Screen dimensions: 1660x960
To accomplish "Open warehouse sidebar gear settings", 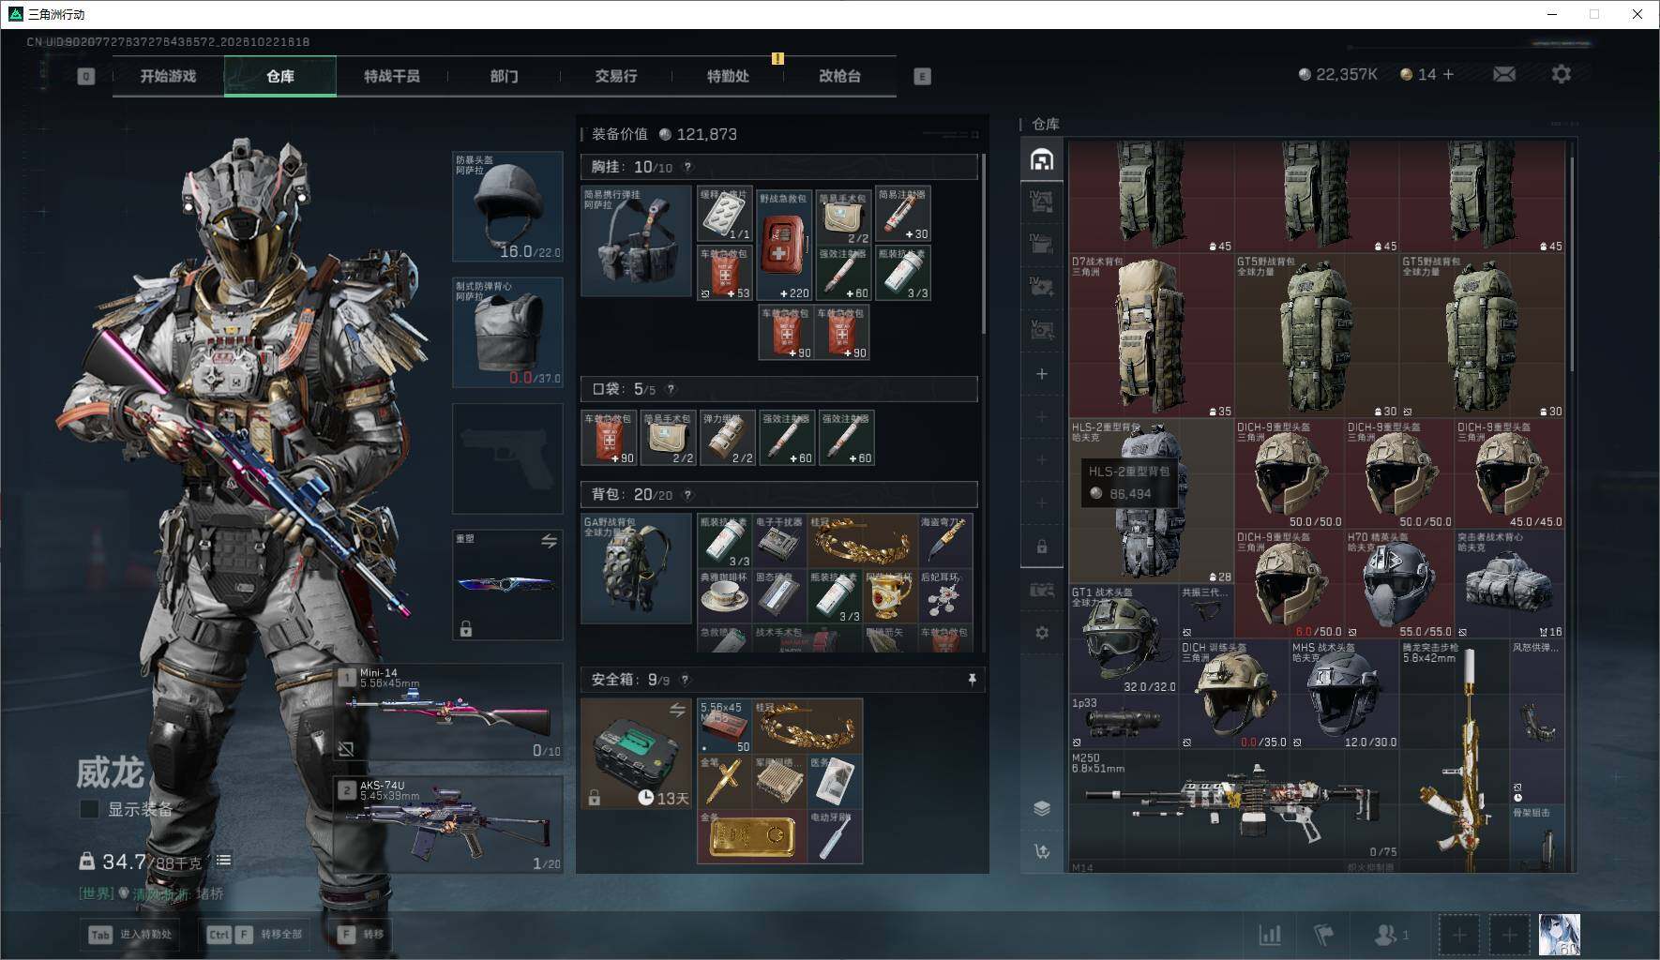I will coord(1042,633).
